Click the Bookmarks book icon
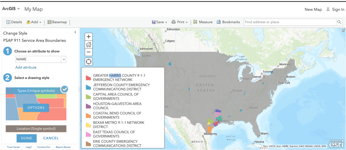Image resolution: width=346 pixels, height=150 pixels. coord(219,22)
